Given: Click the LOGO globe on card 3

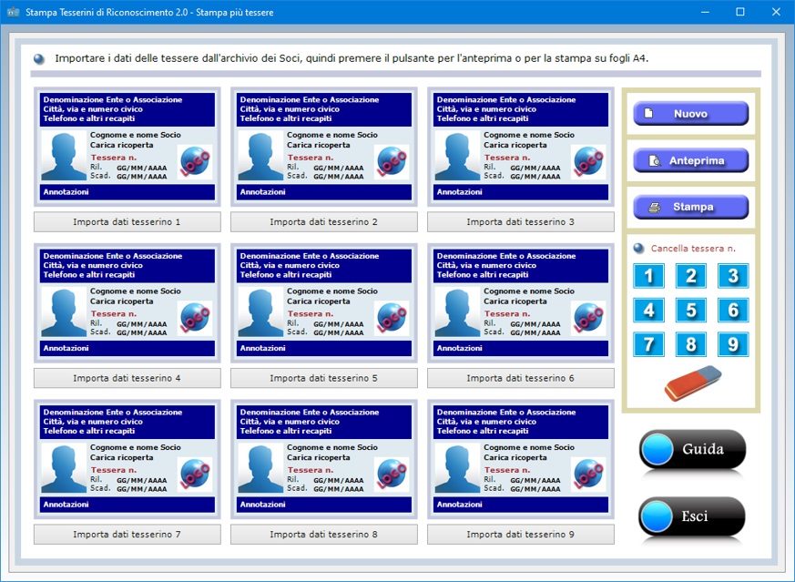Looking at the screenshot, I should [x=588, y=162].
